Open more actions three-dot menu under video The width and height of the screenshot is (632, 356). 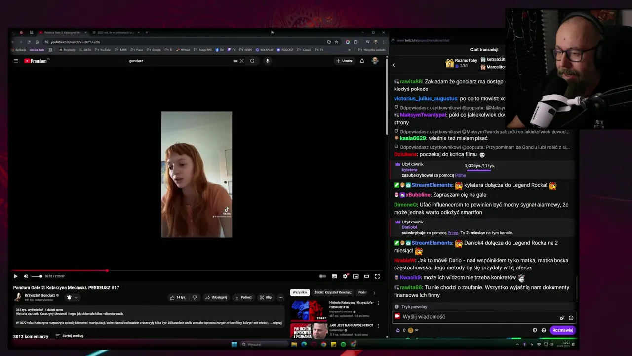(280, 297)
